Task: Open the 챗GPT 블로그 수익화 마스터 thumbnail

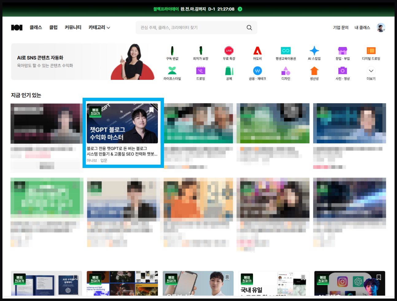Action: (x=122, y=123)
